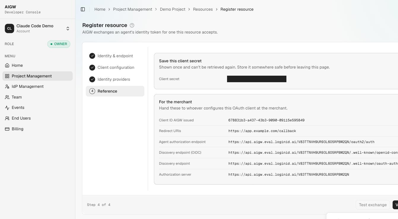This screenshot has width=398, height=219.
Task: Open Events in the sidebar
Action: pyautogui.click(x=37, y=108)
